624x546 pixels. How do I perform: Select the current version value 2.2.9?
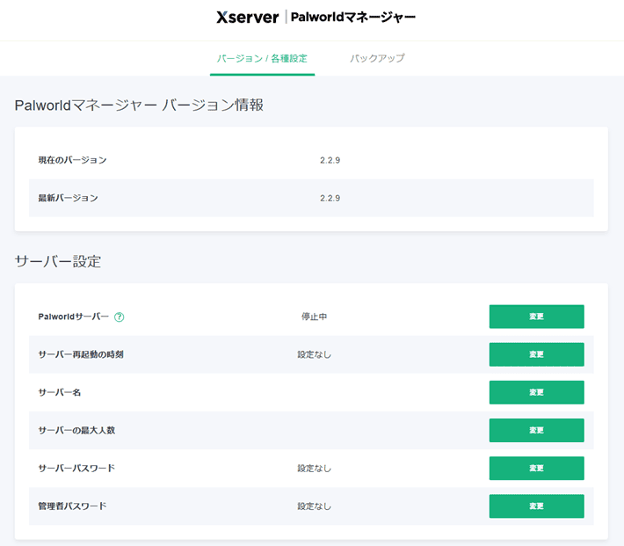(x=330, y=160)
